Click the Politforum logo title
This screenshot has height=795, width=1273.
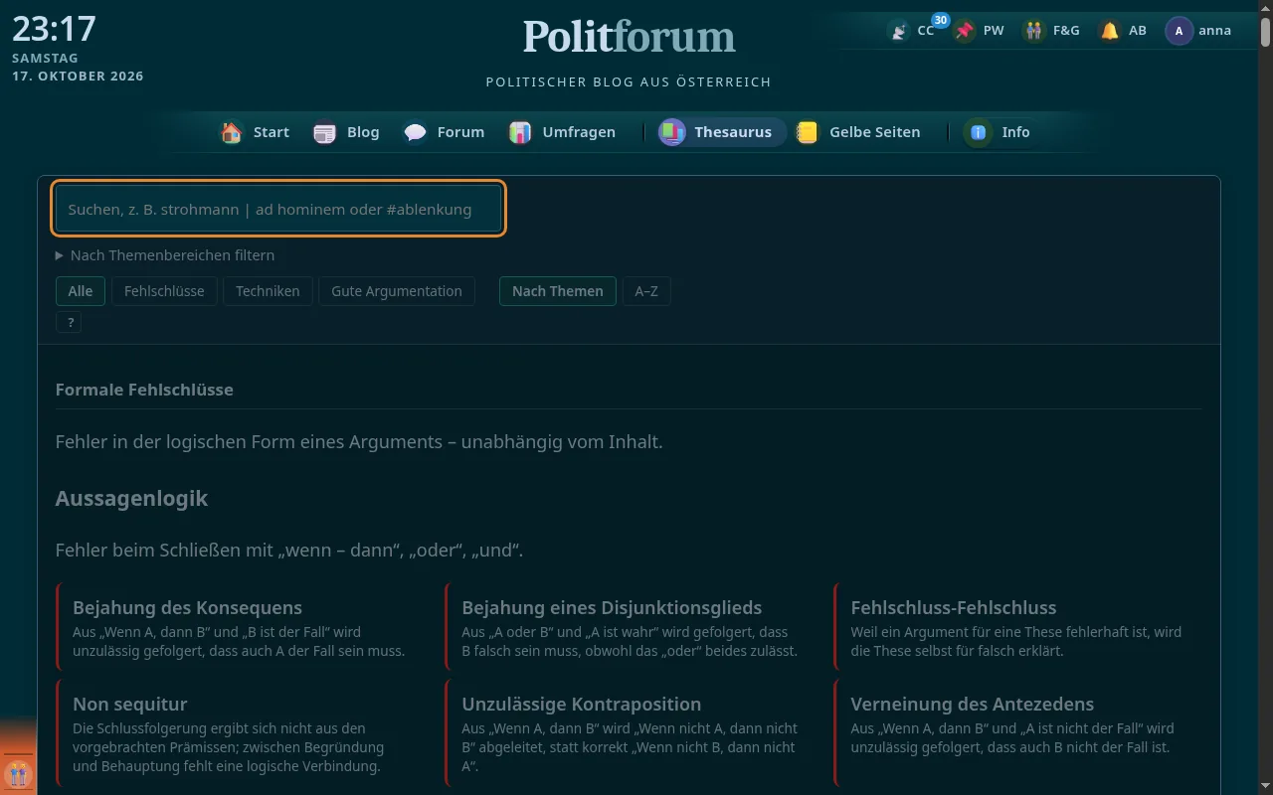(630, 37)
